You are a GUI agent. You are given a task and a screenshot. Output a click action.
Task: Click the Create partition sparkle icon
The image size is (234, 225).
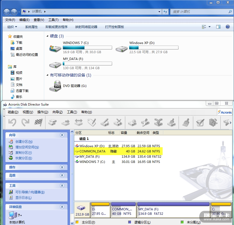click(132, 123)
